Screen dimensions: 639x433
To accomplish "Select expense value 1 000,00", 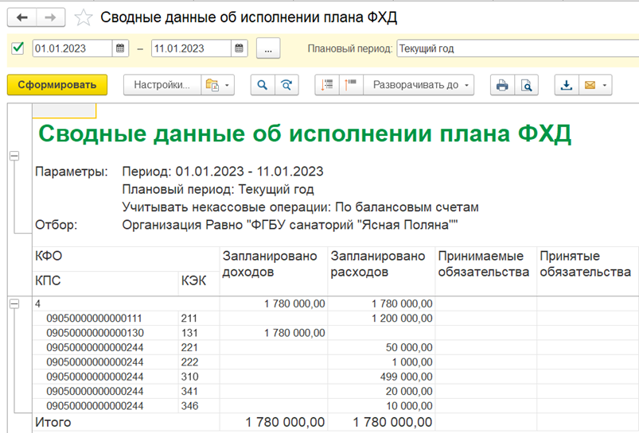I will (381, 362).
